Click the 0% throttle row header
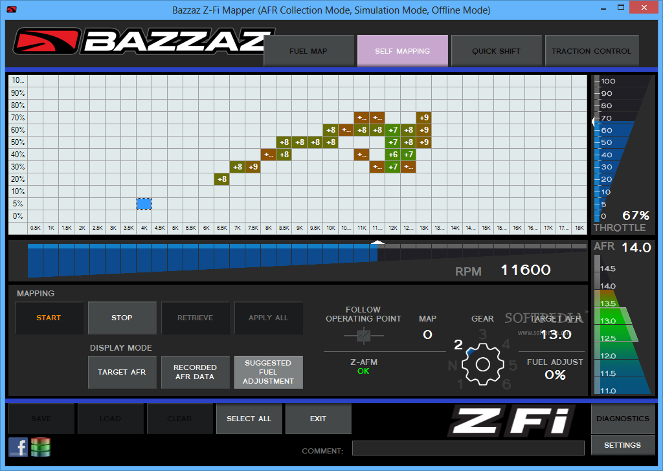The image size is (663, 471). tap(17, 216)
